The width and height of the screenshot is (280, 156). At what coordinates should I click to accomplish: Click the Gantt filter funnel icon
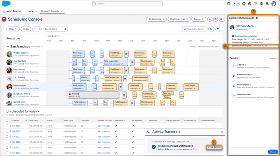point(218,29)
